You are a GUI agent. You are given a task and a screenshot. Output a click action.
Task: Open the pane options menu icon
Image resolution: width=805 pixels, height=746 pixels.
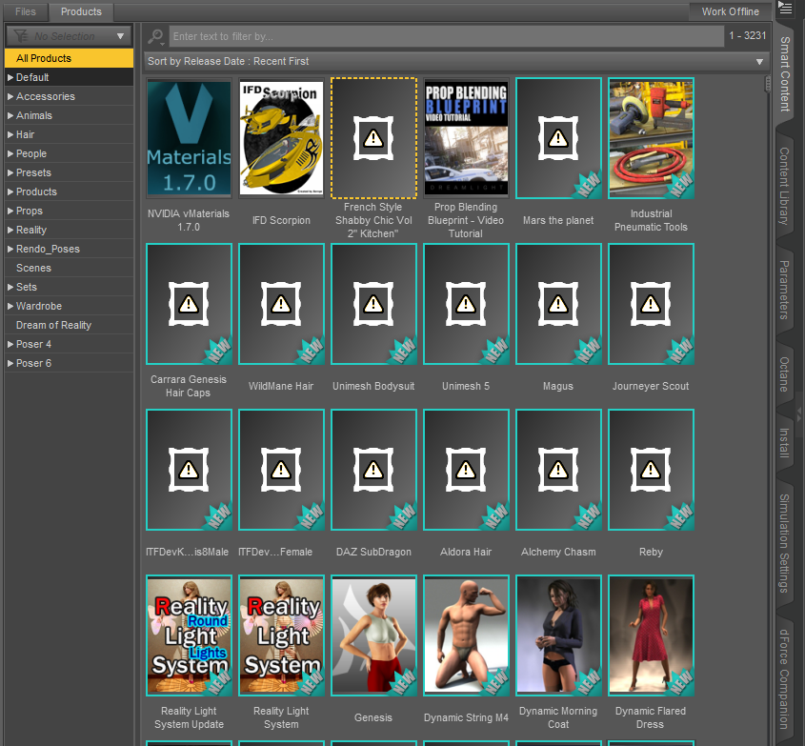tap(784, 9)
